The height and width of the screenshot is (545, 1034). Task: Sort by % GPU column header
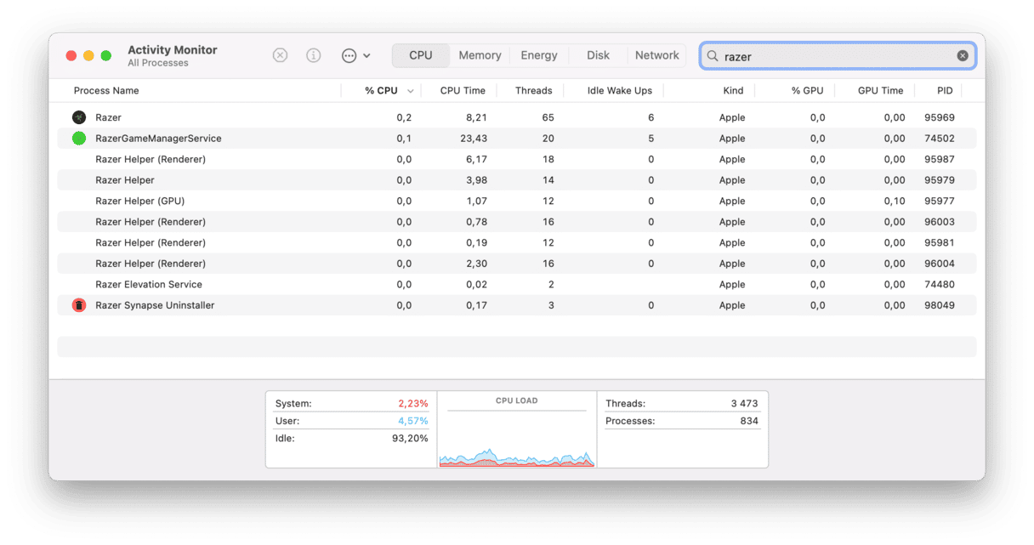tap(807, 91)
